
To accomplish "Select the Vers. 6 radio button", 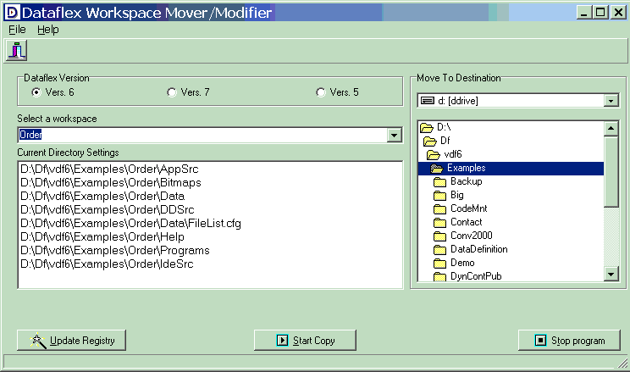I will point(36,92).
